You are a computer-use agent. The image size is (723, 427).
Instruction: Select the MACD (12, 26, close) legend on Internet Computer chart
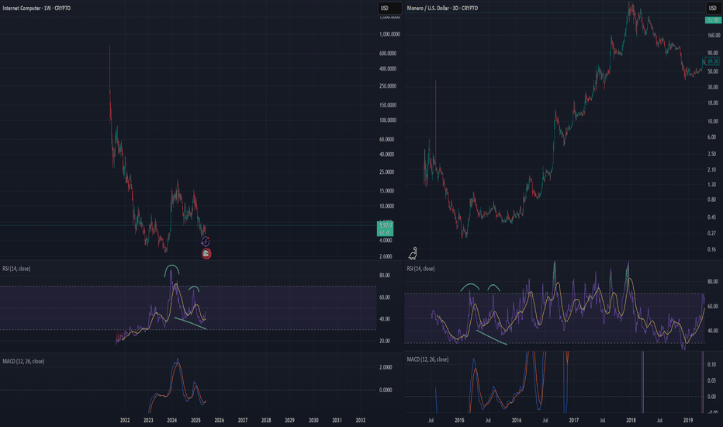(23, 361)
